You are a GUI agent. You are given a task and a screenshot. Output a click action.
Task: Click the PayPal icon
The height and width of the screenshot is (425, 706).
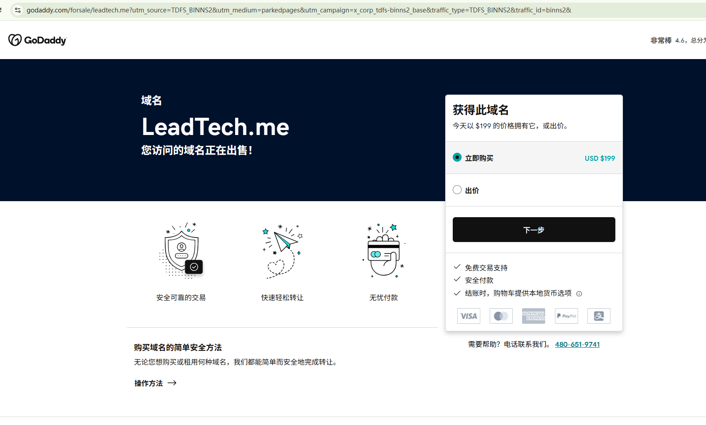566,316
